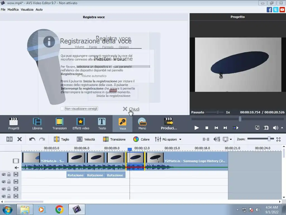This screenshot has height=215, width=286.
Task: Toggle the Volume automatico checkbox
Action: 78,76
